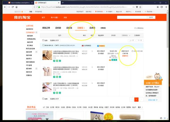
Task: Switch to the 分阶段 tab
Action: pyautogui.click(x=103, y=28)
